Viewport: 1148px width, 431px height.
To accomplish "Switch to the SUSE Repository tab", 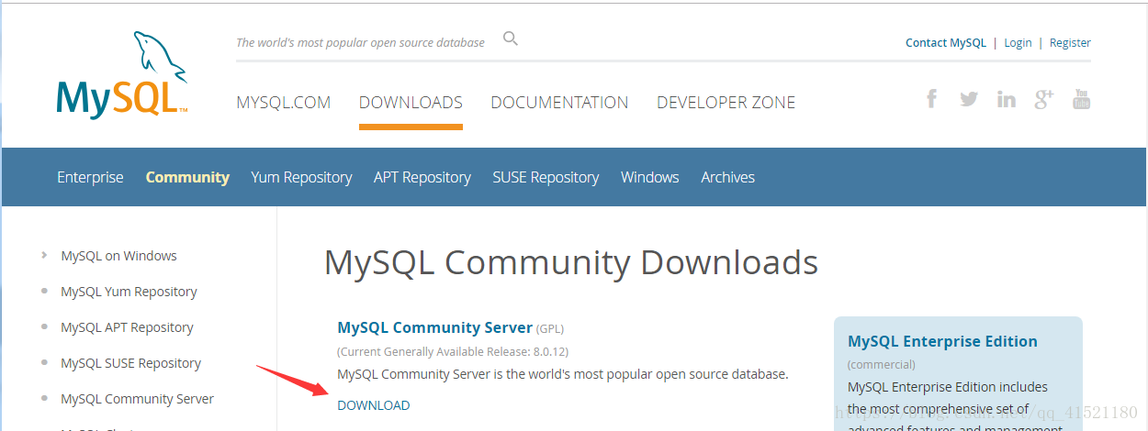I will point(546,177).
